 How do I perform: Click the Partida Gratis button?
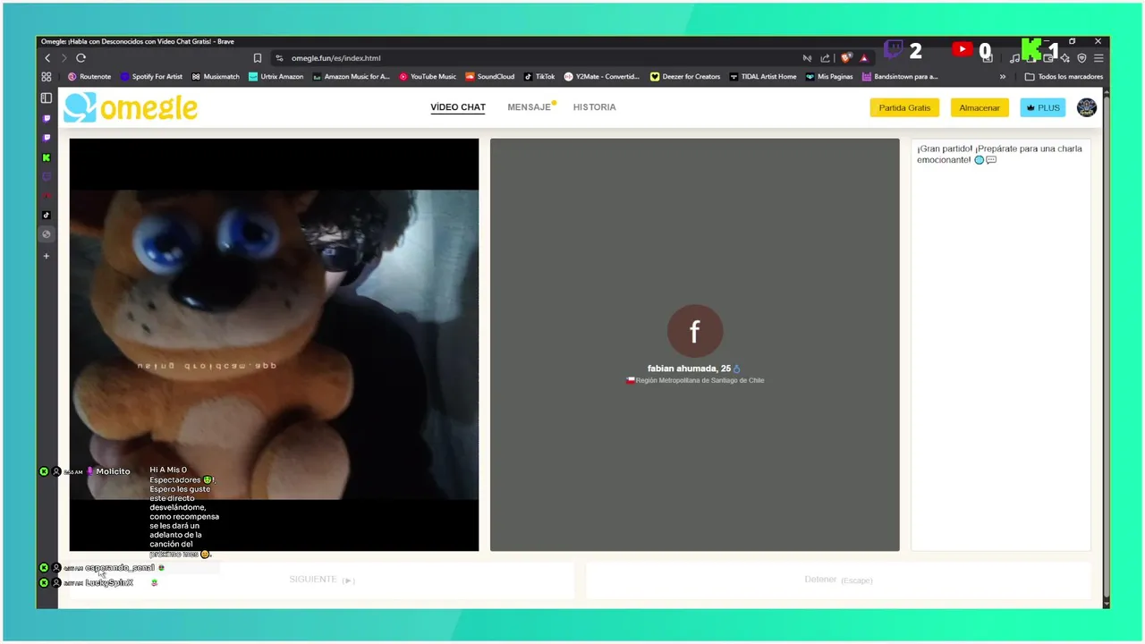tap(904, 107)
